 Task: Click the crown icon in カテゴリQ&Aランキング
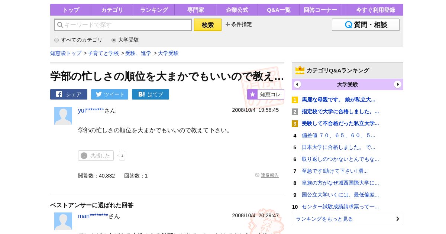coord(300,70)
